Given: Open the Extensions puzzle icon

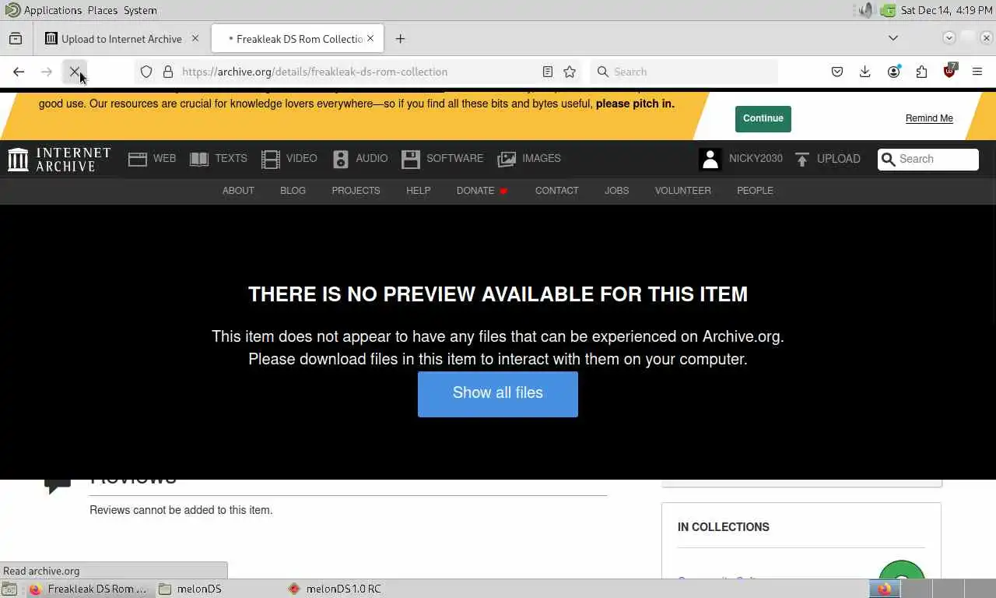Looking at the screenshot, I should (x=921, y=72).
